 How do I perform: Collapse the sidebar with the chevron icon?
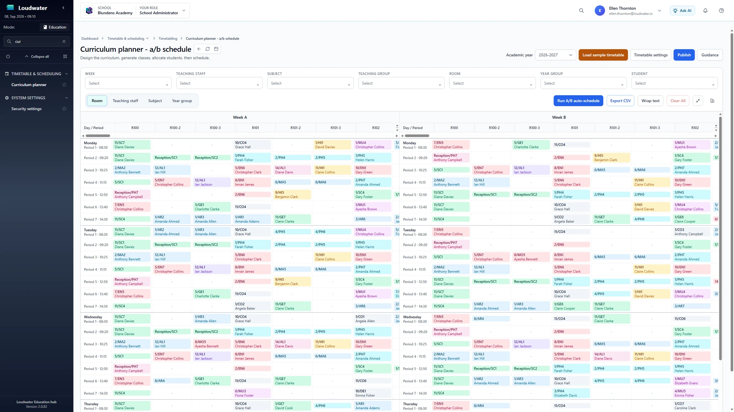tap(63, 8)
